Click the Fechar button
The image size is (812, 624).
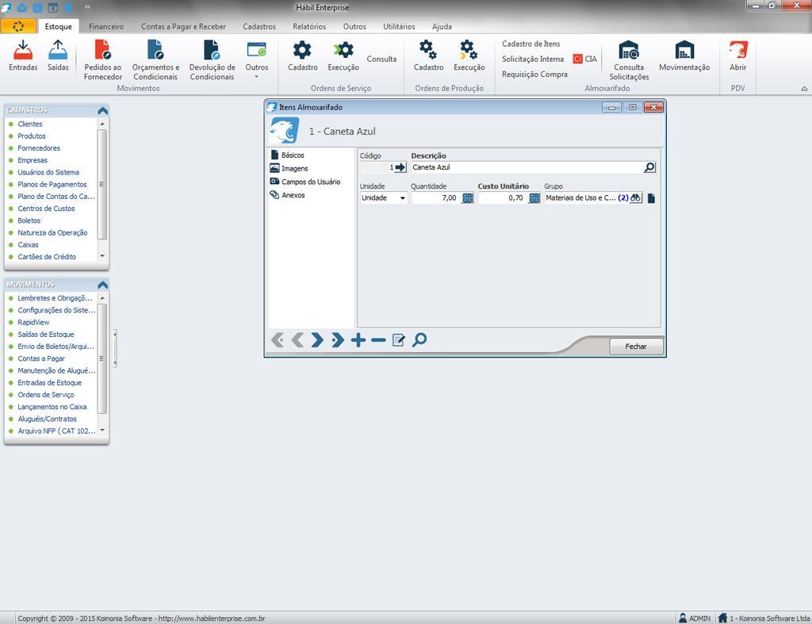coord(636,346)
